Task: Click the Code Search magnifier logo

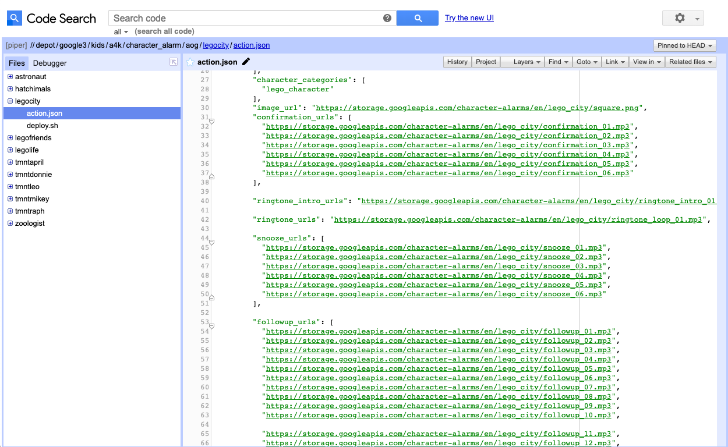Action: coord(15,19)
